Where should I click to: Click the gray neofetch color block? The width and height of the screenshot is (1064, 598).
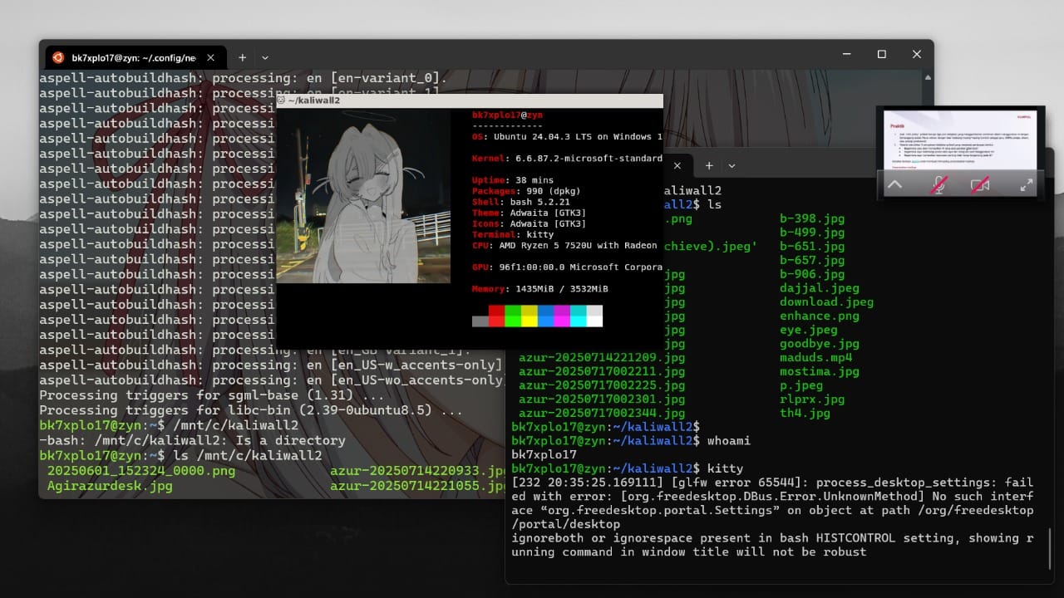(480, 321)
